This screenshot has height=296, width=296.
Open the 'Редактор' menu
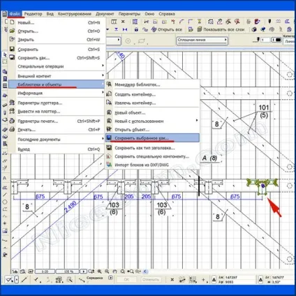(x=33, y=14)
